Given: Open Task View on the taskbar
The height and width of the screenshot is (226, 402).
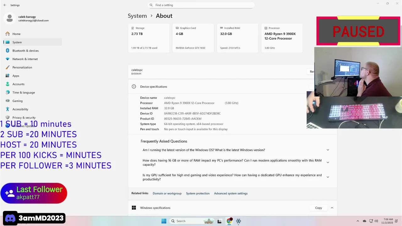Looking at the screenshot, I should [x=220, y=221].
